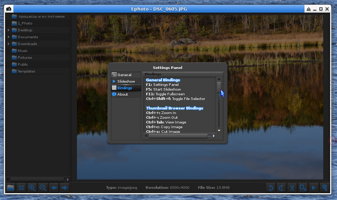Select the General settings tab
Image resolution: width=337 pixels, height=200 pixels.
(x=126, y=75)
